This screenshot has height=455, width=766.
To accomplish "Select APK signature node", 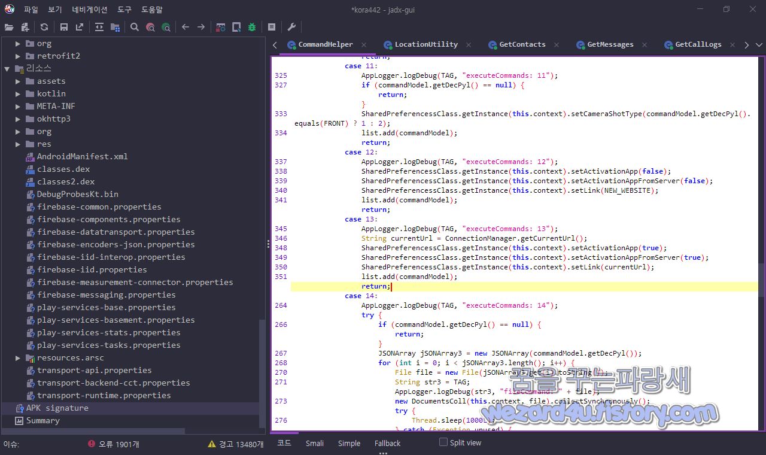I will pyautogui.click(x=57, y=408).
